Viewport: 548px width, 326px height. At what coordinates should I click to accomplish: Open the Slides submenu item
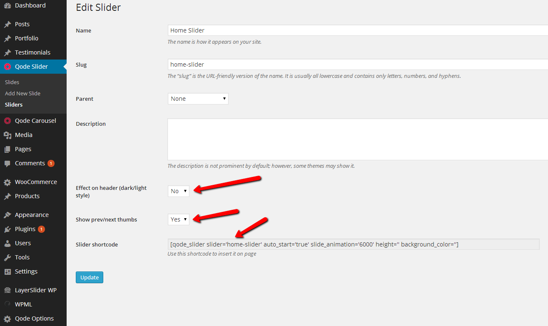point(12,82)
